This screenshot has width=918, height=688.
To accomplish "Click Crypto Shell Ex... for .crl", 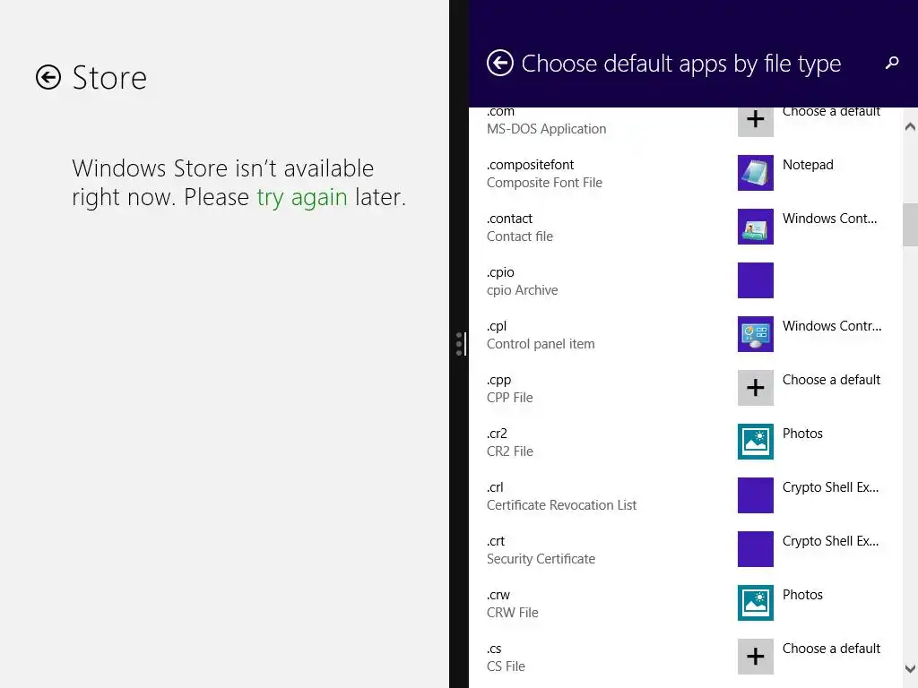I will pos(830,487).
